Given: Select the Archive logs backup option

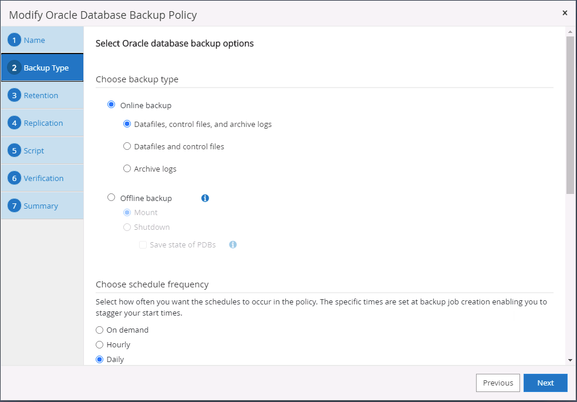Looking at the screenshot, I should [x=127, y=169].
